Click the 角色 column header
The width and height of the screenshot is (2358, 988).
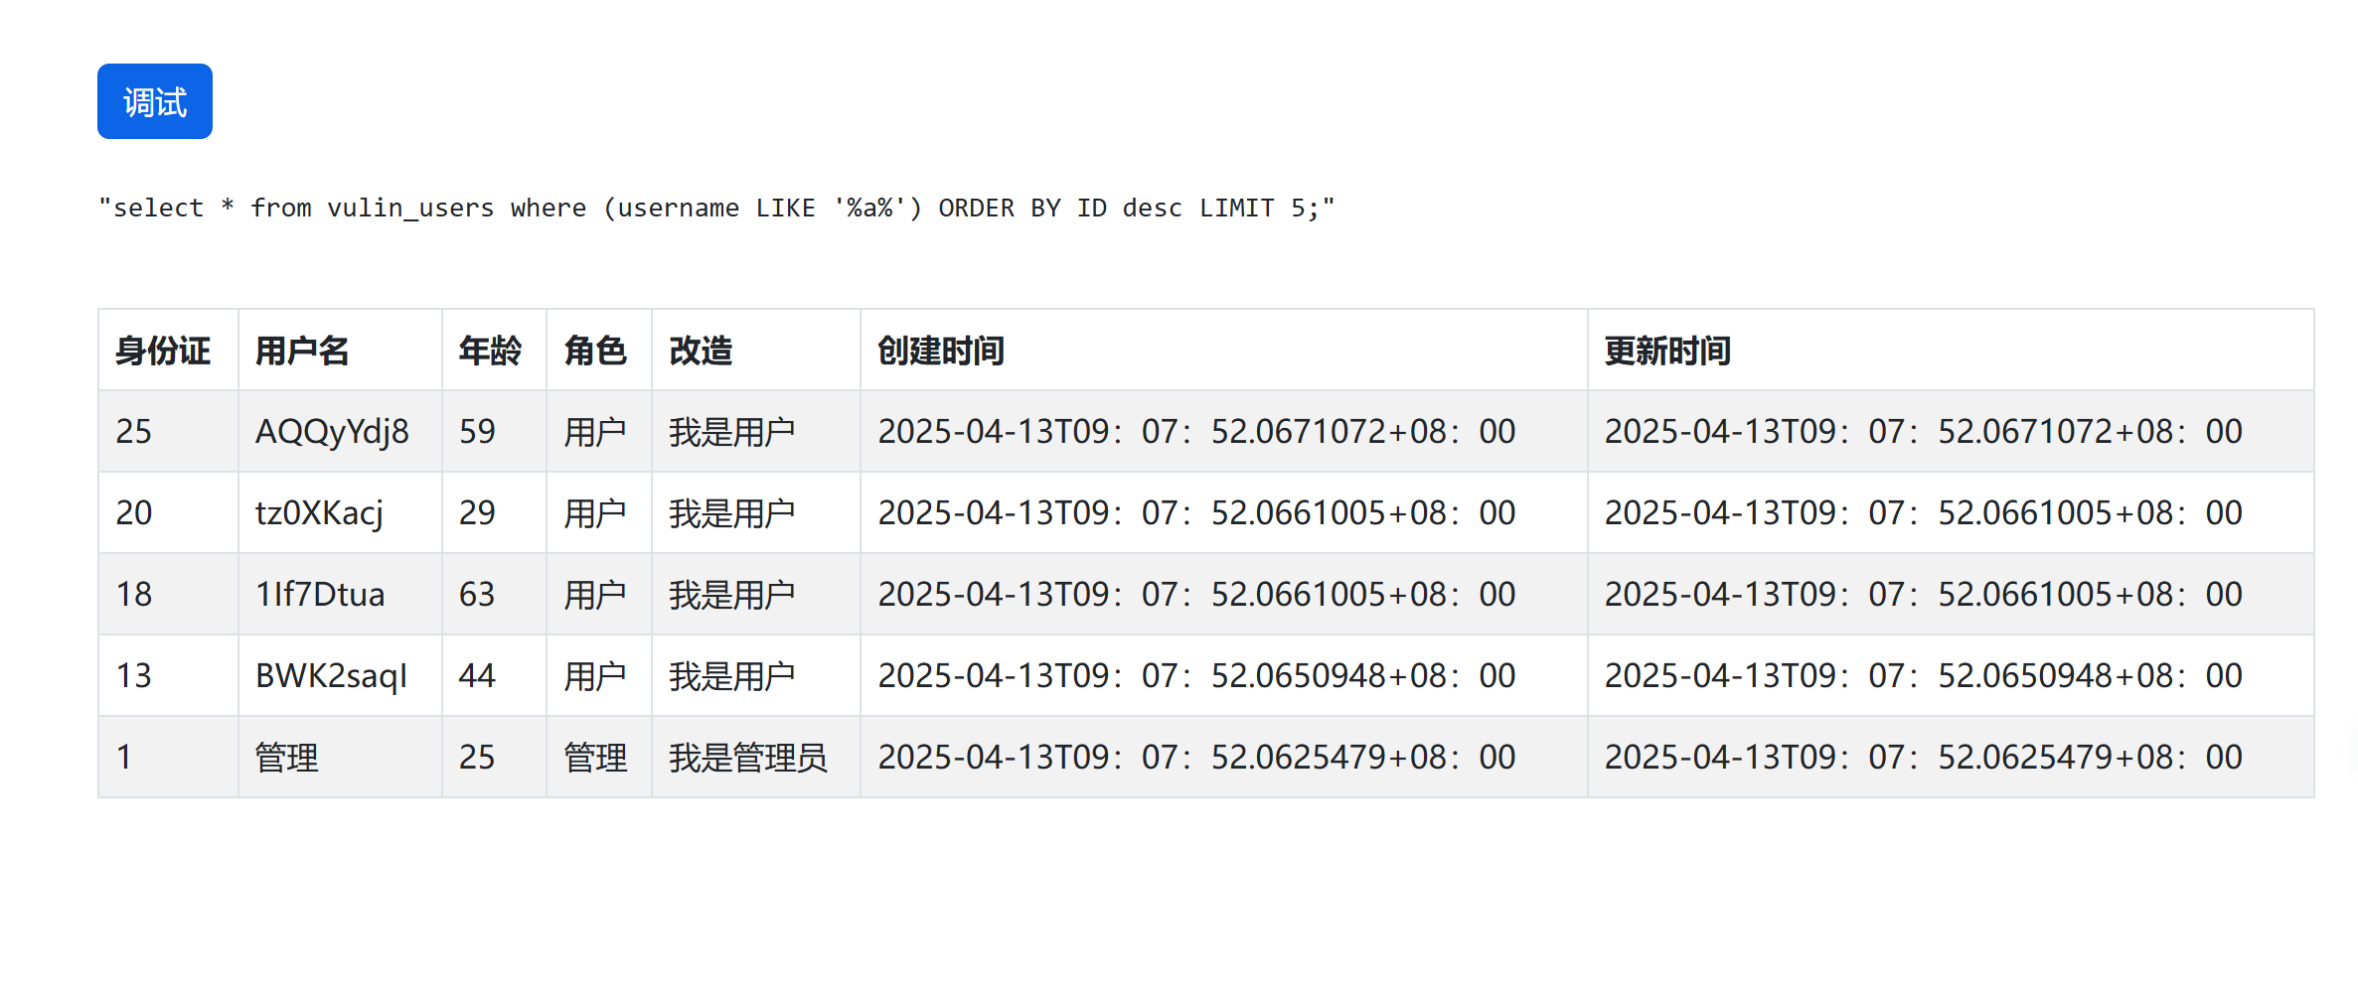(x=595, y=351)
